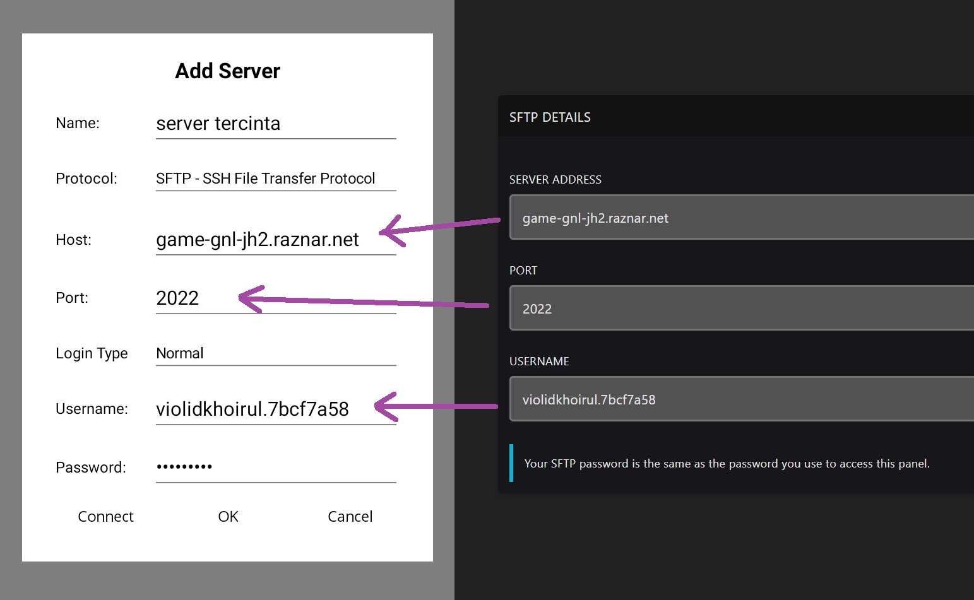Click the 'Password:' label in the dialog
Screen dimensions: 974x600
[x=91, y=468]
